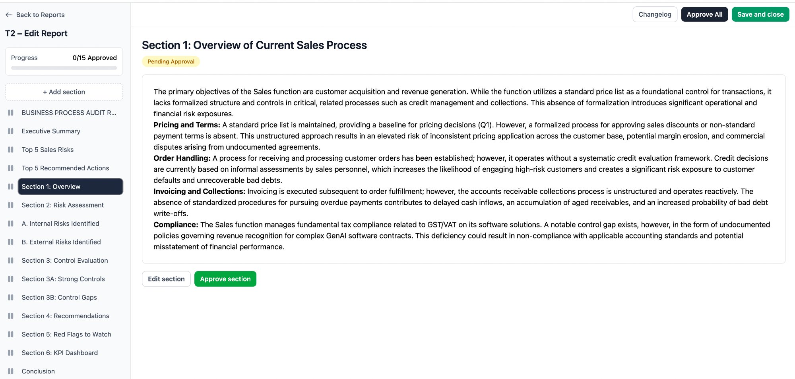Click Edit section below the overview text

[x=166, y=279]
